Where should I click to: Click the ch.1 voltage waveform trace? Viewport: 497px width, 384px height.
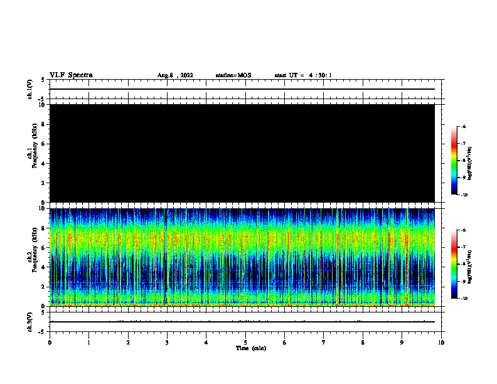(x=242, y=89)
